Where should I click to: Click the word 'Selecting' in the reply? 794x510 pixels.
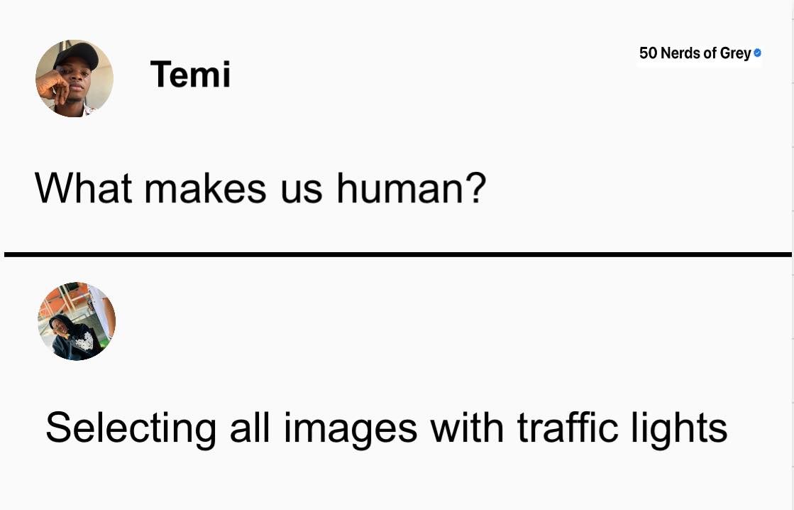tap(131, 430)
